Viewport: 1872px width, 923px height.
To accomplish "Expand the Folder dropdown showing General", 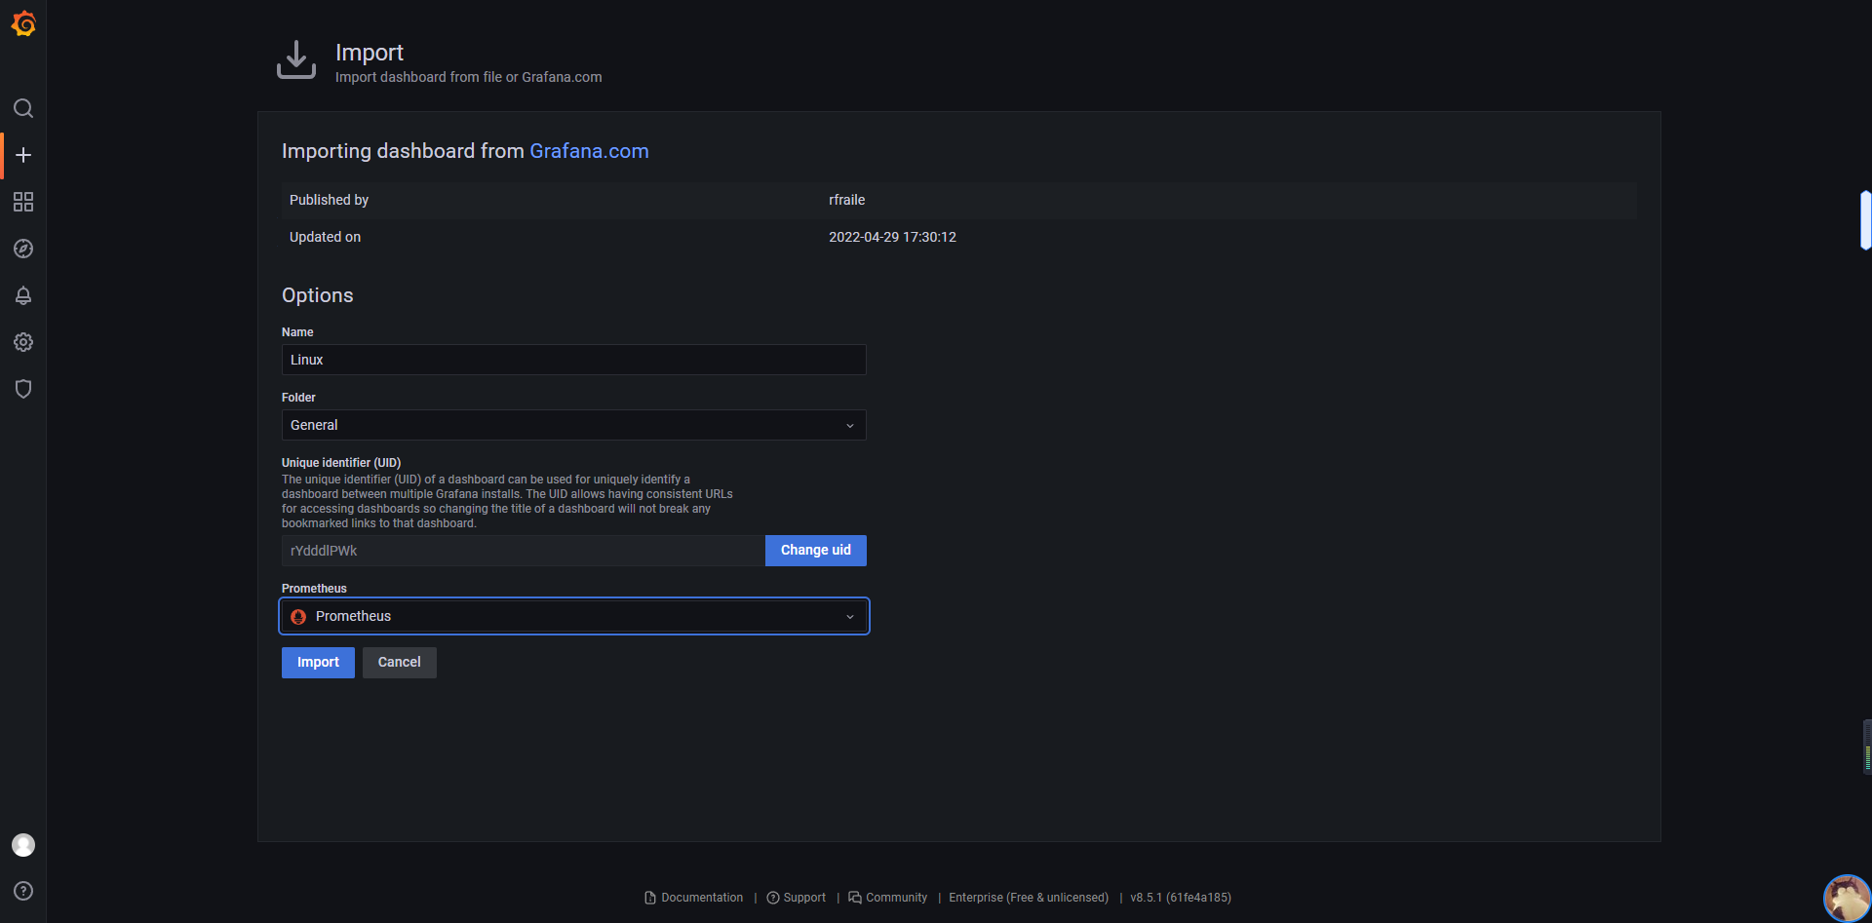I will [x=573, y=425].
